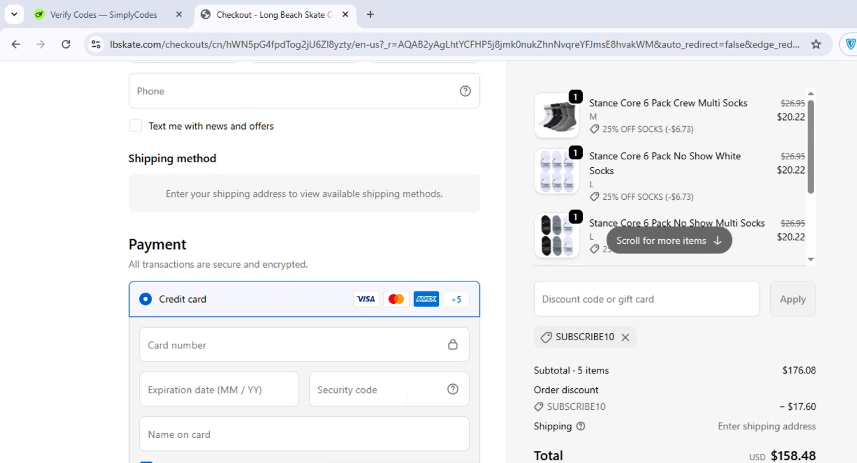Screen dimensions: 857x463
Task: Focus the Security code field
Action: 389,389
